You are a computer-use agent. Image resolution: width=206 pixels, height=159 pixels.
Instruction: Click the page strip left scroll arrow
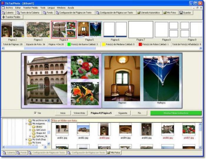[3, 48]
